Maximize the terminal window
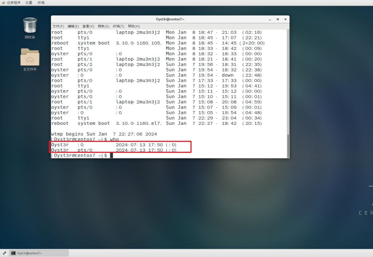373x257 pixels. click(277, 19)
